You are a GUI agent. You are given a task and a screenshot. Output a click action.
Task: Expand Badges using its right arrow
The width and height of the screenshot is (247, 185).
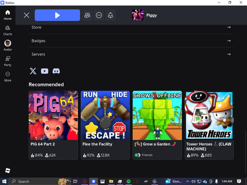click(x=229, y=41)
